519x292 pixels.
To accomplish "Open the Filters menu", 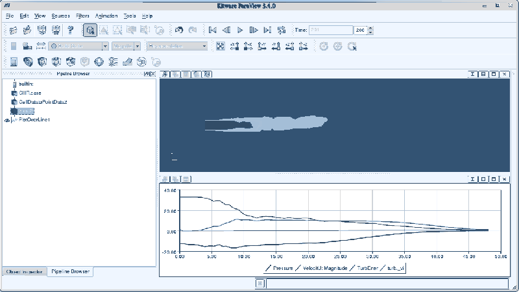I will coord(82,16).
